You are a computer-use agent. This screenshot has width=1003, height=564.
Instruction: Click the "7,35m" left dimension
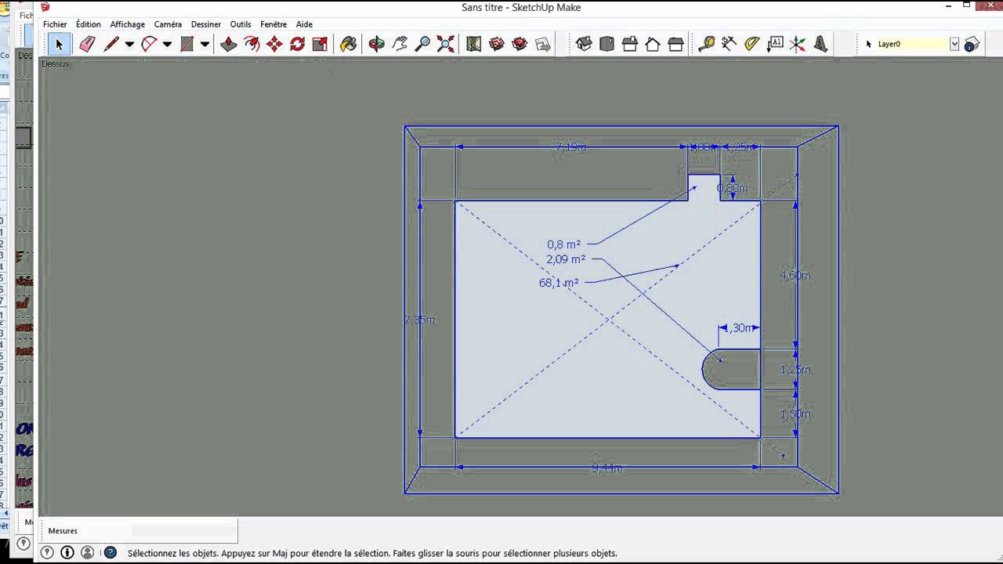click(x=419, y=320)
